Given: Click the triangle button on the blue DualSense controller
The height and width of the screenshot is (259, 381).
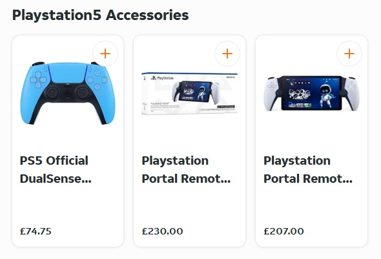Looking at the screenshot, I should (98, 72).
